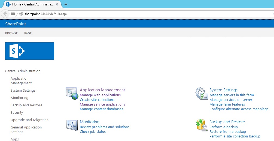Click Manage content databases link
The image size is (274, 141).
(102, 109)
